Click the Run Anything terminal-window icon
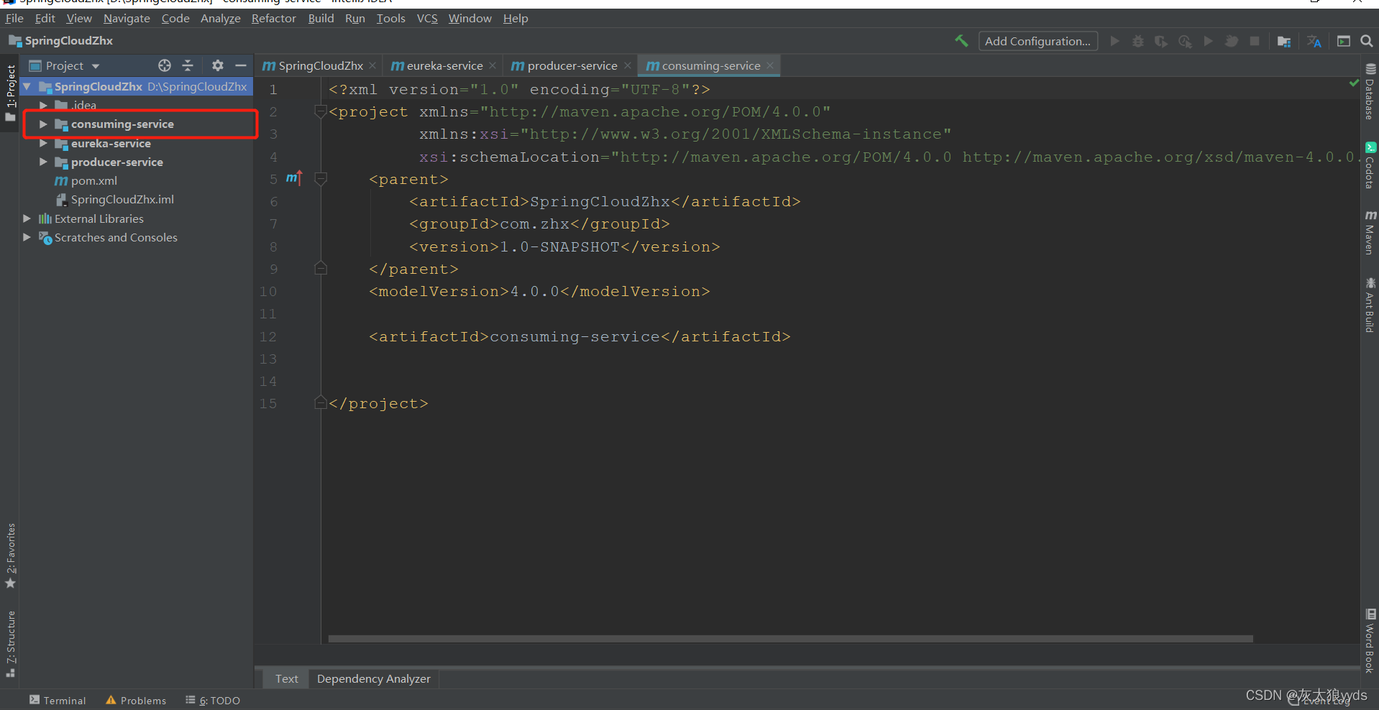 coord(1344,41)
